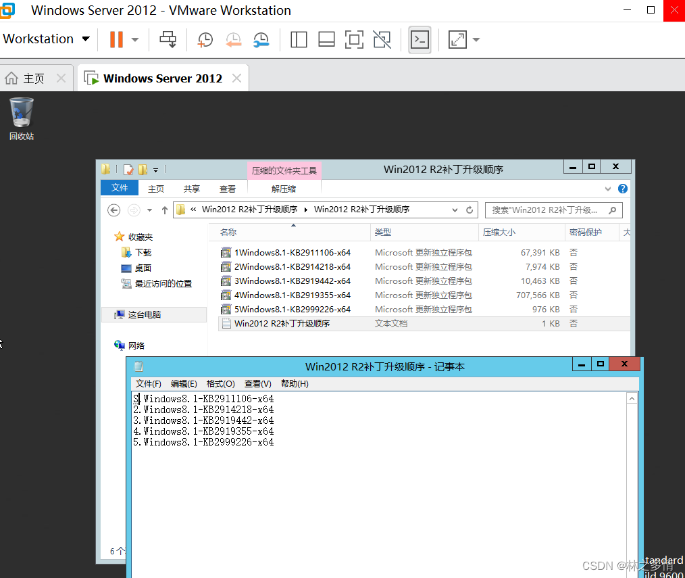Open the power options dropdown beside pause
This screenshot has width=685, height=578.
pos(135,39)
